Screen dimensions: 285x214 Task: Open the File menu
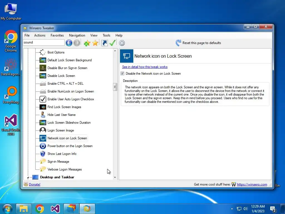click(x=27, y=35)
